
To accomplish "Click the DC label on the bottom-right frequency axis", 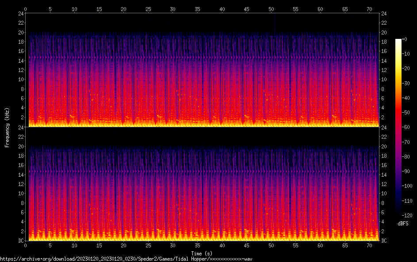I will pyautogui.click(x=384, y=241).
